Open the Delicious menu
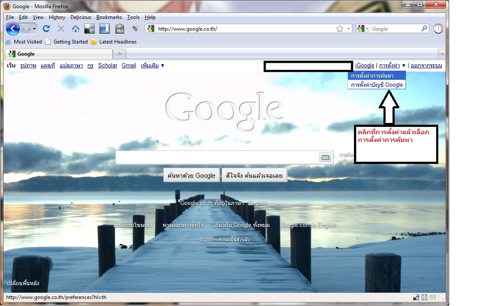 click(x=81, y=17)
